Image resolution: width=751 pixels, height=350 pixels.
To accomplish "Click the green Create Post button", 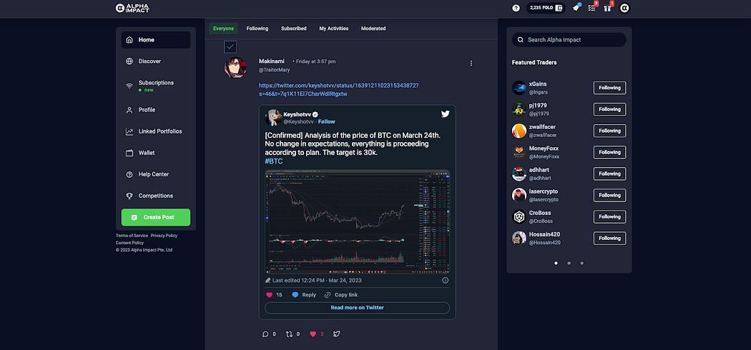I will pyautogui.click(x=156, y=217).
